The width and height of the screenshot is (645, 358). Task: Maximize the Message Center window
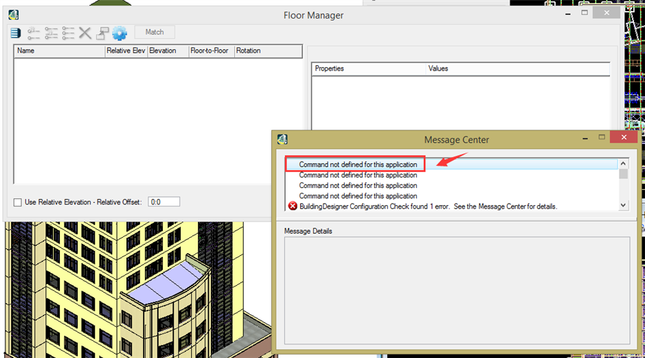[x=602, y=137]
